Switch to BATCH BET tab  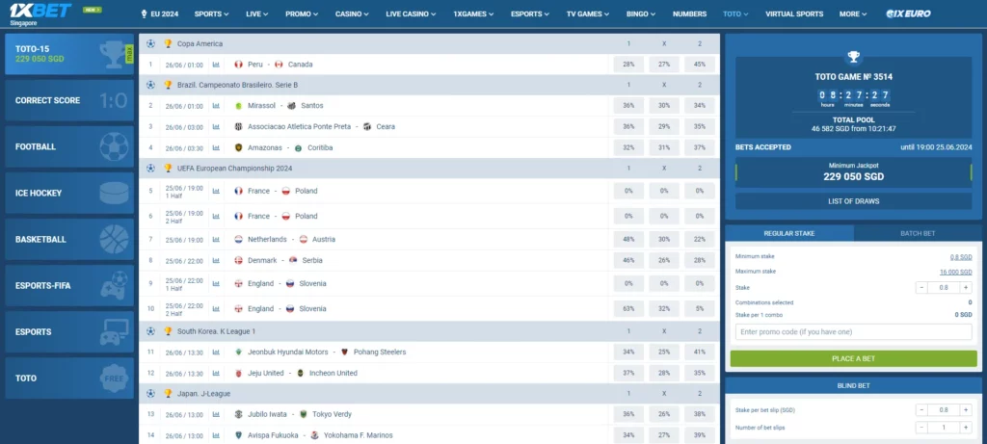(918, 233)
